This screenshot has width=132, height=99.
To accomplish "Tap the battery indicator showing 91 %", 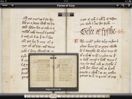I will pos(128,1).
